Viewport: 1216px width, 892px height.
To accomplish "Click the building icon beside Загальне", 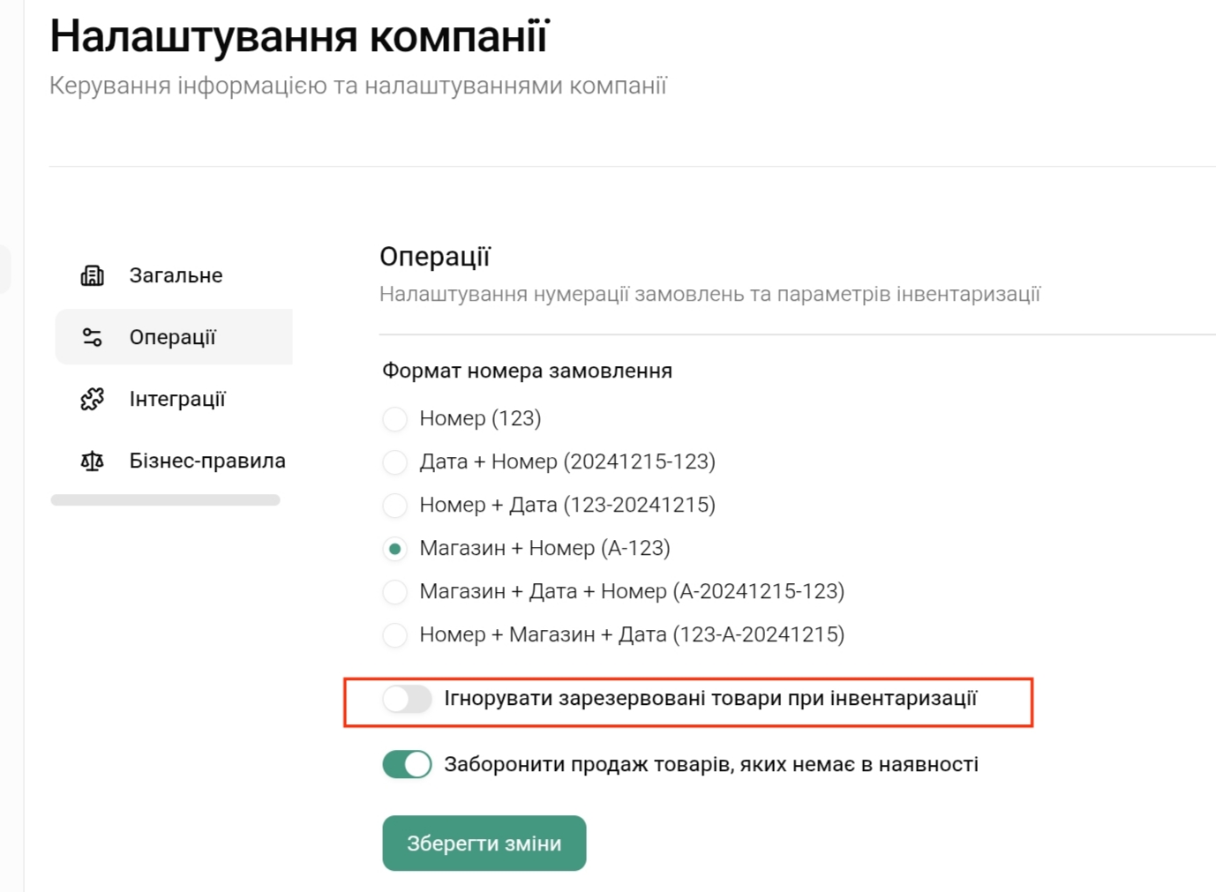I will (x=93, y=275).
